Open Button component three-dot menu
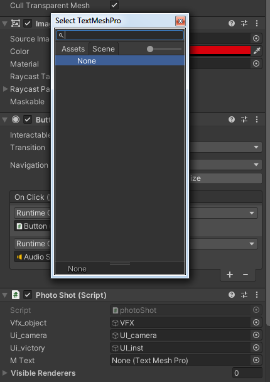 pos(257,119)
